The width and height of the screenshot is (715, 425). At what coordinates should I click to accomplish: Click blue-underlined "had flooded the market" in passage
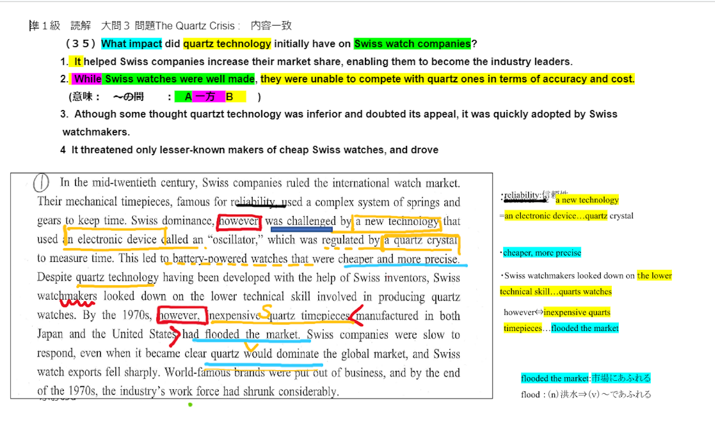coord(240,335)
